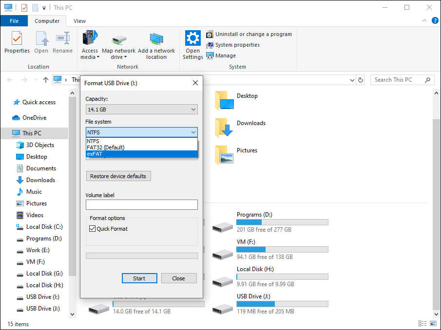Viewport: 441px width, 330px height.
Task: Open the Downloads folder in main pane
Action: pyautogui.click(x=240, y=128)
